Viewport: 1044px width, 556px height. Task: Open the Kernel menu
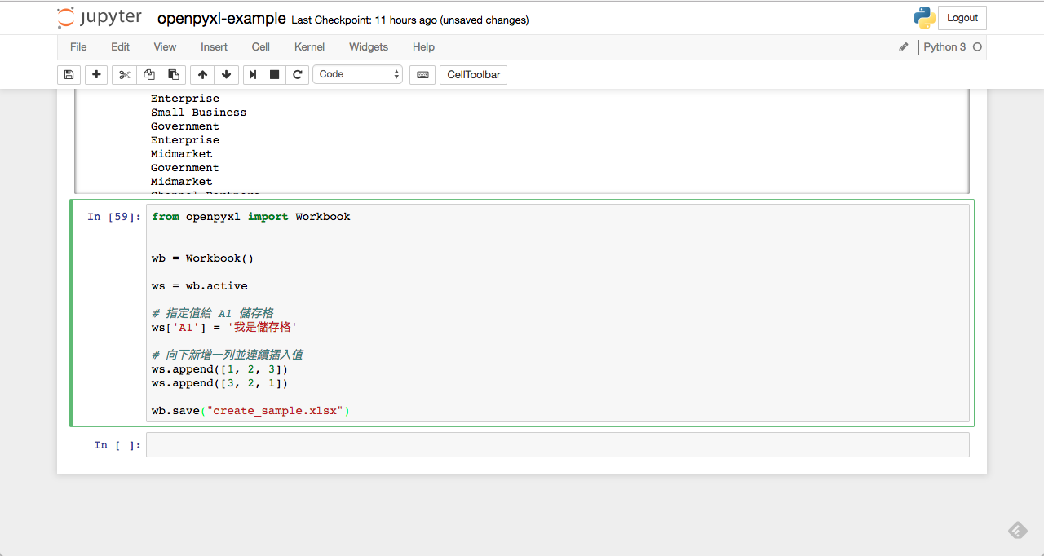pyautogui.click(x=309, y=46)
